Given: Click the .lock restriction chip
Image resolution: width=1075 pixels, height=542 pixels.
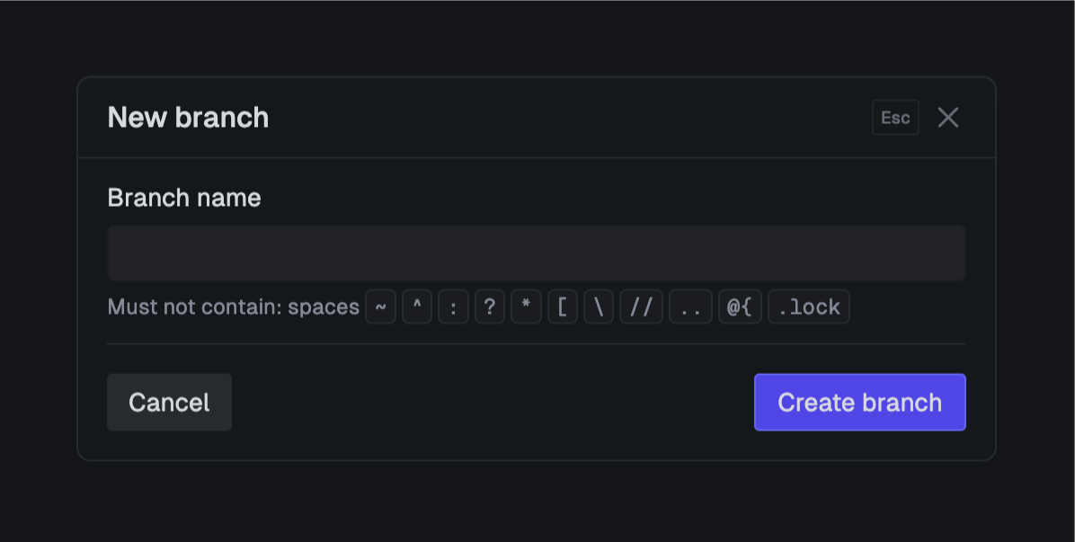Looking at the screenshot, I should pyautogui.click(x=808, y=307).
